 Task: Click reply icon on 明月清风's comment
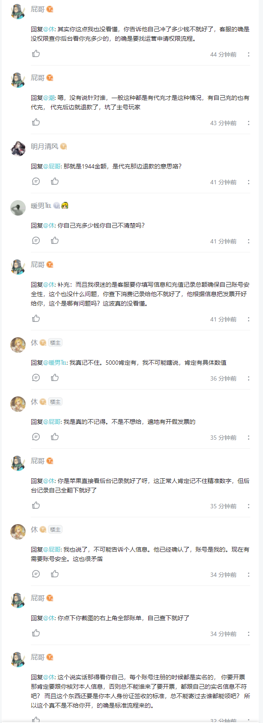point(36,181)
